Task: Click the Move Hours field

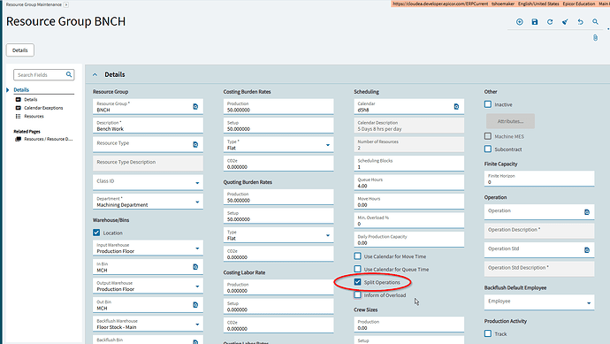Action: point(408,202)
